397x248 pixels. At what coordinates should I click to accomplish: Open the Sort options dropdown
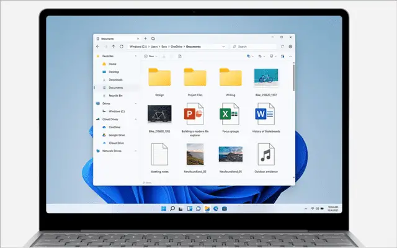click(261, 56)
